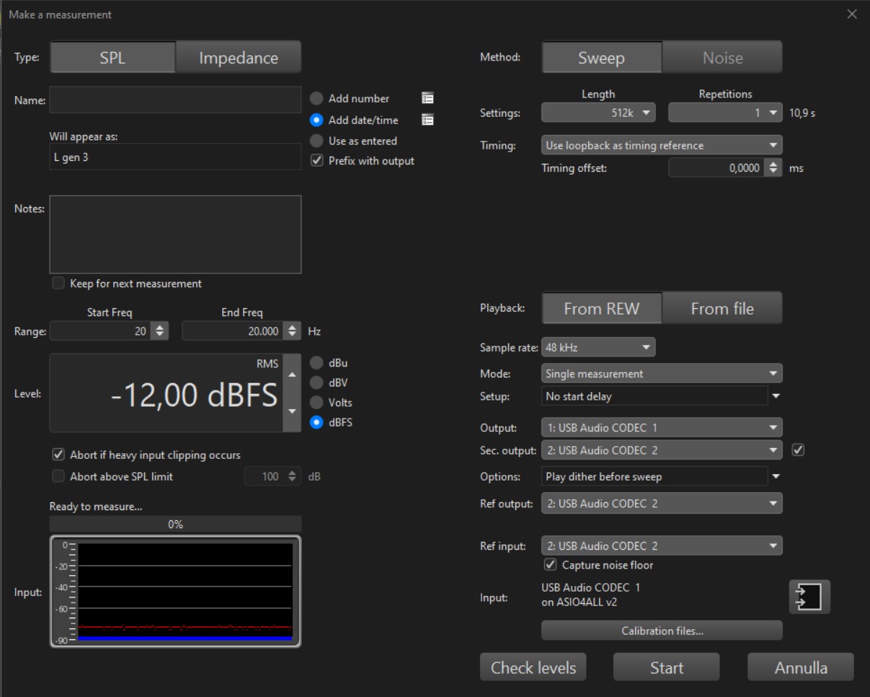Open the Sample rate dropdown
Viewport: 870px width, 697px height.
coord(598,348)
